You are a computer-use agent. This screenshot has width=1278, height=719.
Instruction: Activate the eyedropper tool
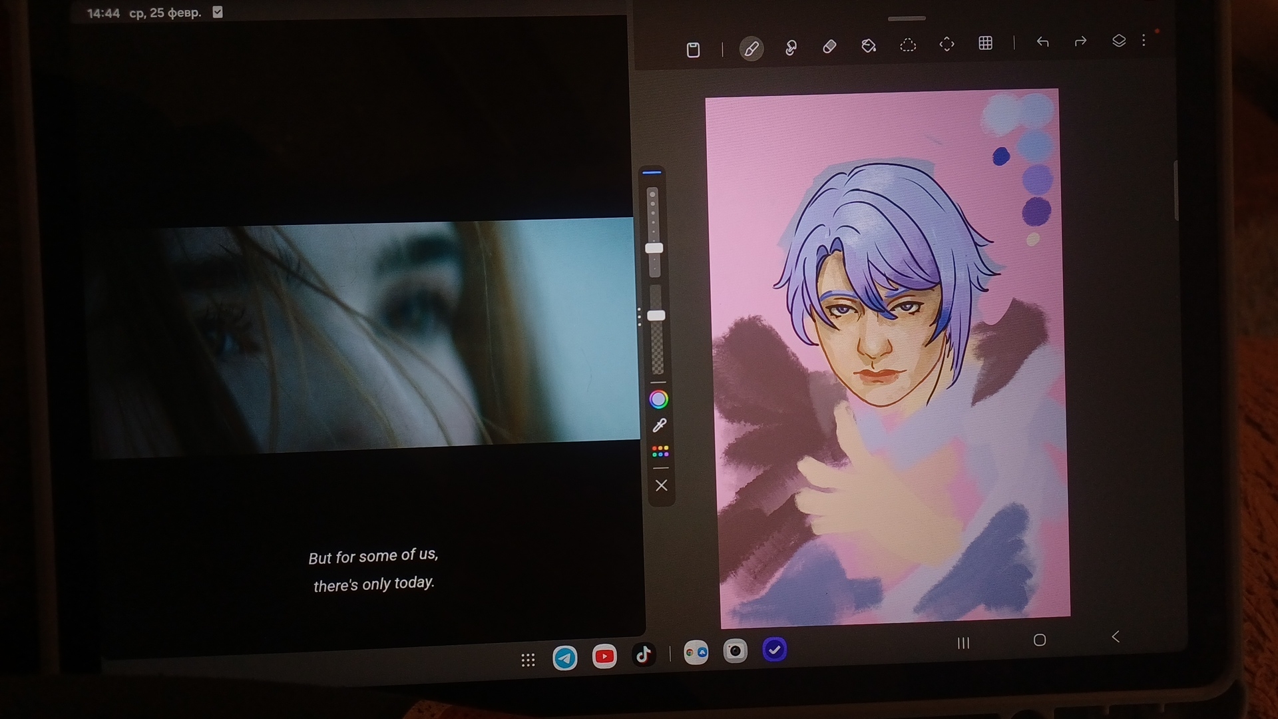tap(660, 425)
